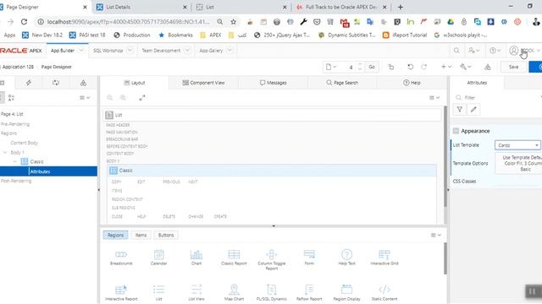The height and width of the screenshot is (304, 542).
Task: Select the Column Toggle Report gallery icon
Action: click(271, 255)
